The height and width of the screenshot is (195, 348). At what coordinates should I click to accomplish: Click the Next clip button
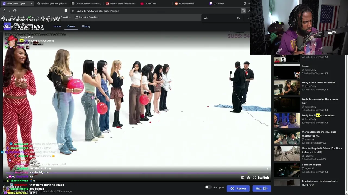262,188
